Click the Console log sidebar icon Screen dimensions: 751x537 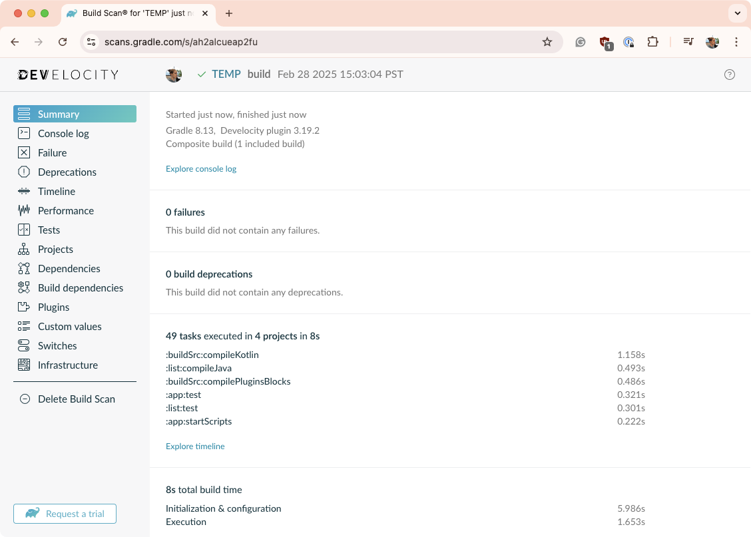click(x=24, y=133)
